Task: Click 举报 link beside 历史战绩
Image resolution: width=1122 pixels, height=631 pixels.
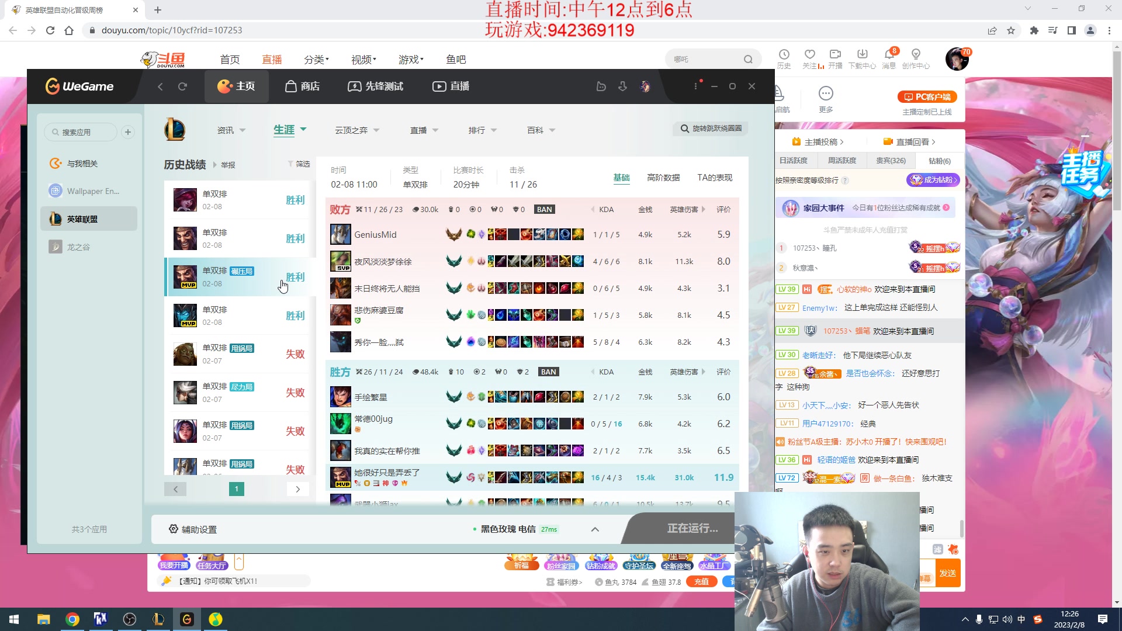Action: point(228,165)
